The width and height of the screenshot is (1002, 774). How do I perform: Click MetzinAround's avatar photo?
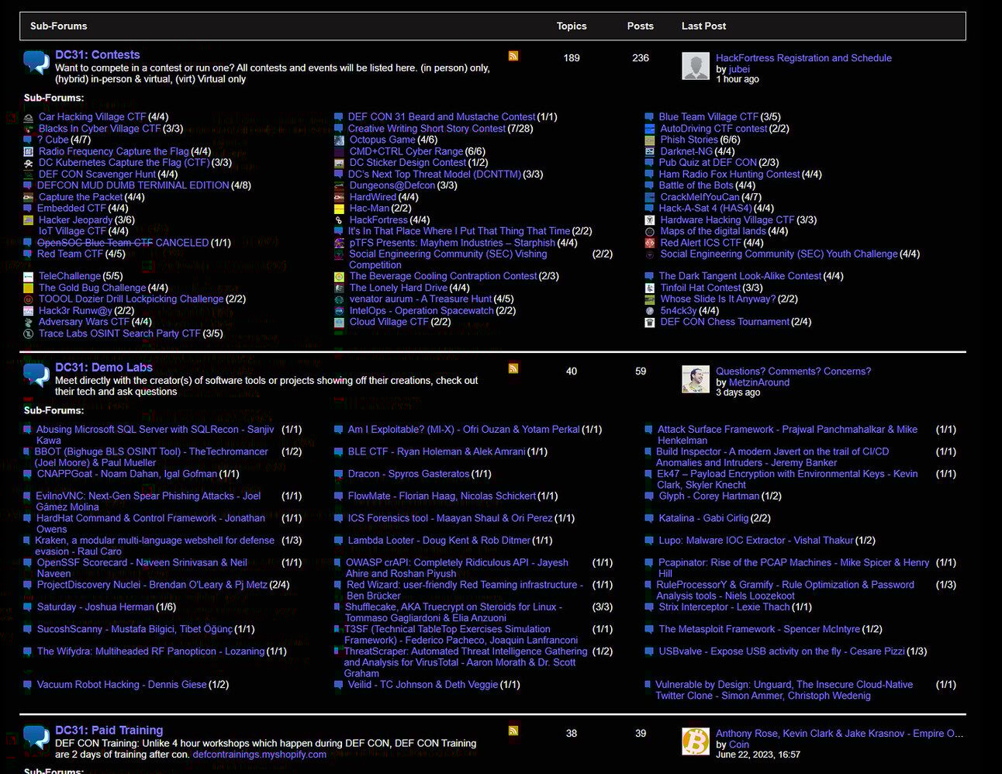coord(696,379)
